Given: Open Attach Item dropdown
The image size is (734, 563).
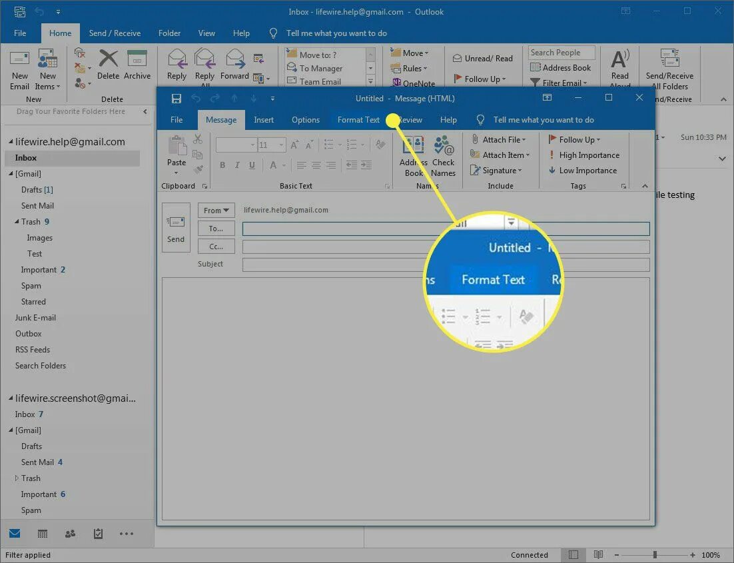Looking at the screenshot, I should click(x=500, y=155).
